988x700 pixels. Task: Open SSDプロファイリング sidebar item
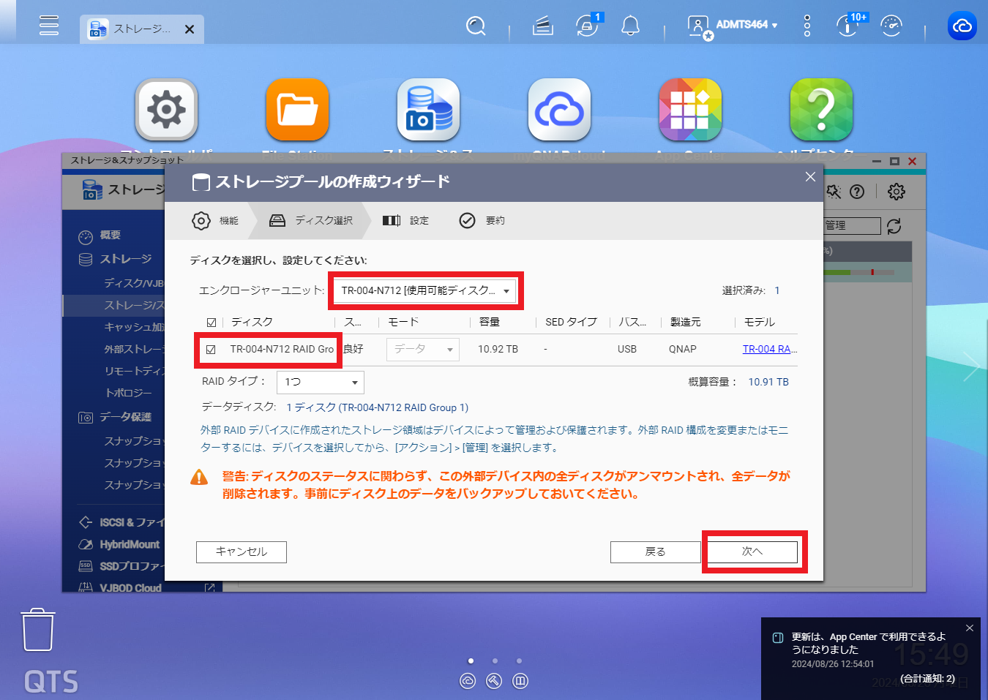pyautogui.click(x=132, y=566)
